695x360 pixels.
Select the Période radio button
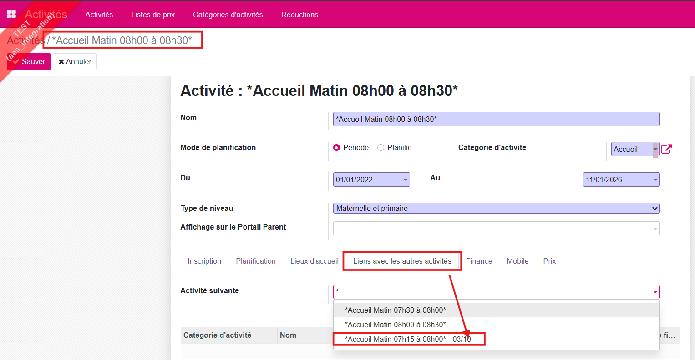337,148
